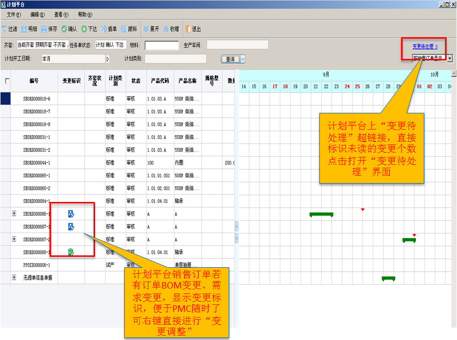Open the 文件 menu
This screenshot has width=457, height=340.
coord(14,15)
